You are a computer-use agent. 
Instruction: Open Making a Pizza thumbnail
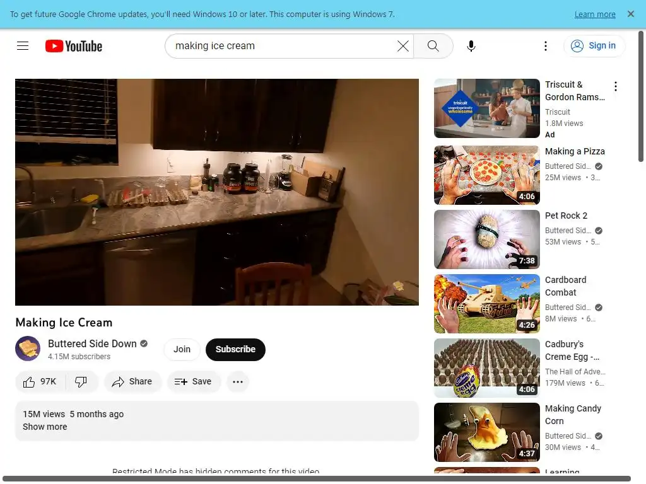(x=486, y=175)
